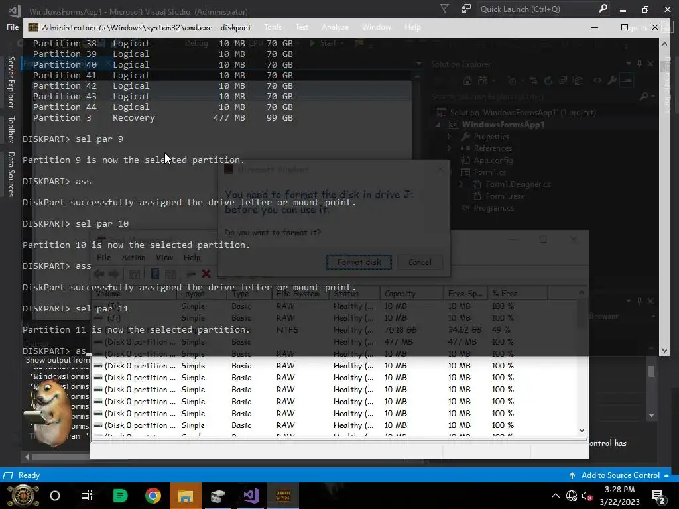This screenshot has height=509, width=679.
Task: Click the Back arrow in Disk Management toolbar
Action: [99, 274]
